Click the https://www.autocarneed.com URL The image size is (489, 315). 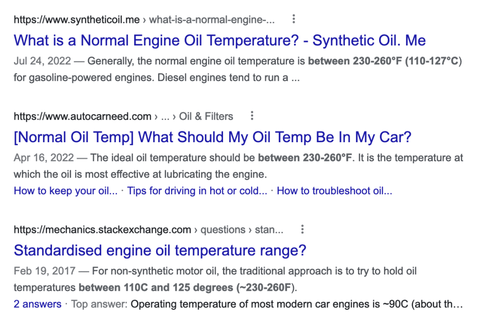pyautogui.click(x=83, y=116)
